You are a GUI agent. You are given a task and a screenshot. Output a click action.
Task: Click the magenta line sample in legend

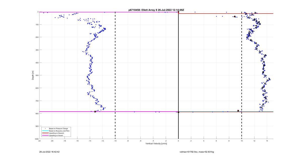click(x=45, y=135)
